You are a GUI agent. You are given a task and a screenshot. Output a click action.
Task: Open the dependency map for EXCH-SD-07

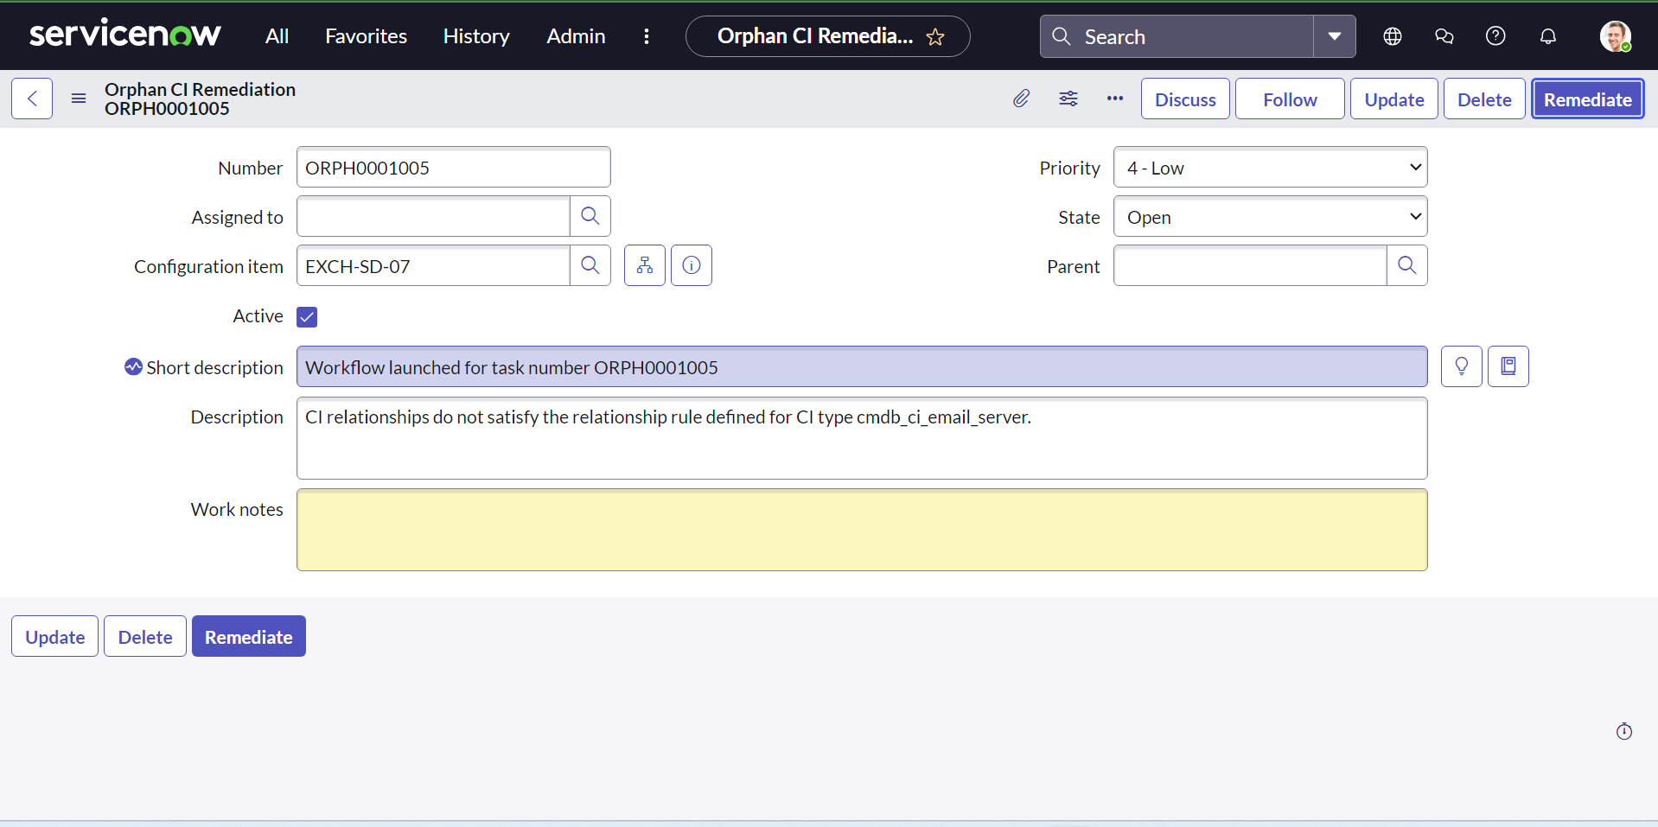coord(644,265)
